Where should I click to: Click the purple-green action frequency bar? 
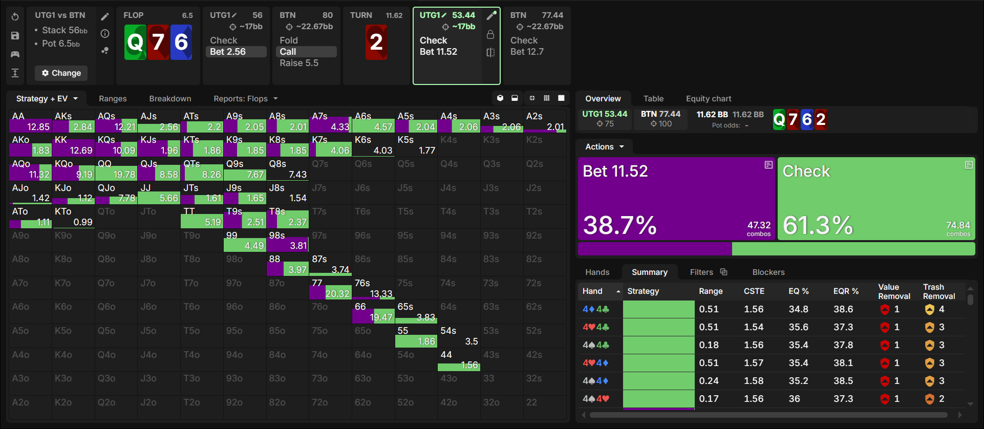[777, 249]
